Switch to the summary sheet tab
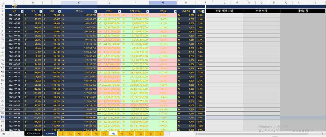Screen dimensions: 326x137 coord(50,134)
